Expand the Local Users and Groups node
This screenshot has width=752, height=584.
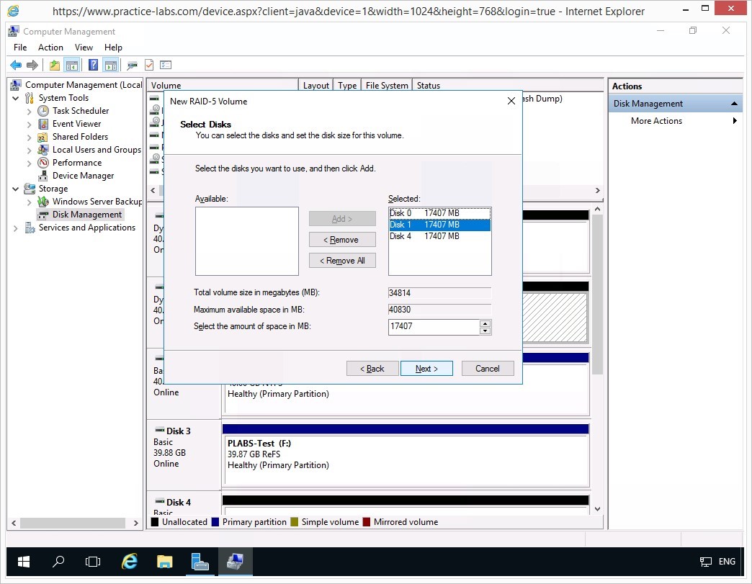coord(29,150)
